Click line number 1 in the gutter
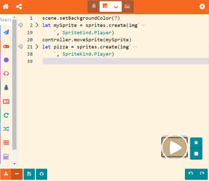This screenshot has width=209, height=181. (x=31, y=18)
